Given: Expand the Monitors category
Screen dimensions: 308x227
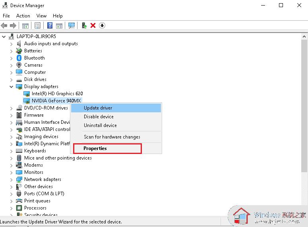Looking at the screenshot, I should (12, 173).
